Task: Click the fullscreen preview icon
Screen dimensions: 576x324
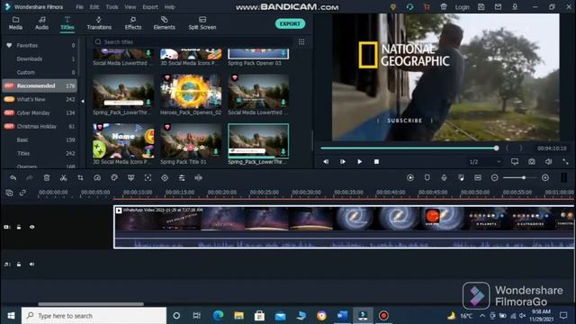Action: pyautogui.click(x=565, y=162)
